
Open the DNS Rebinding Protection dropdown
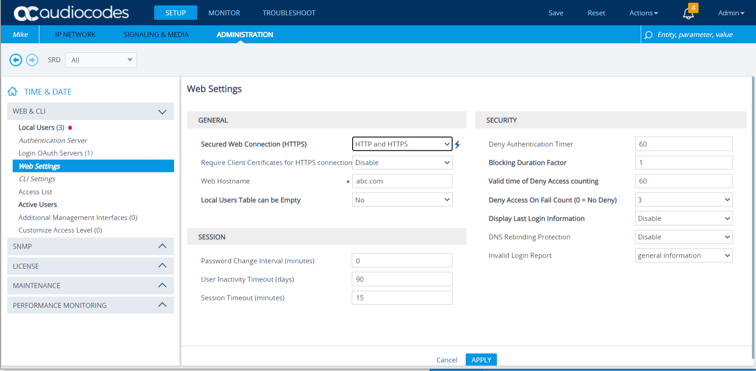[x=684, y=237]
